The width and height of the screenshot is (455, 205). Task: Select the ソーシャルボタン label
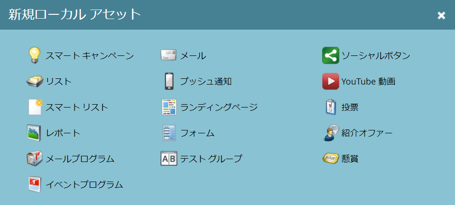tap(376, 55)
